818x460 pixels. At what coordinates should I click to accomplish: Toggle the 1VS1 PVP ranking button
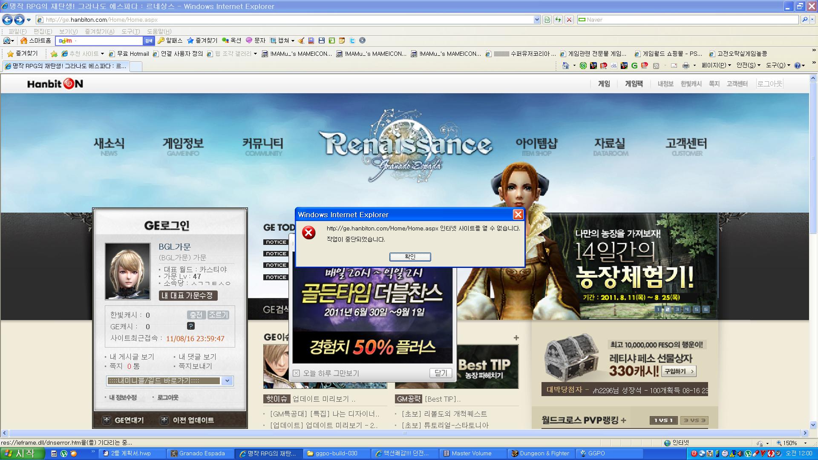click(x=664, y=420)
